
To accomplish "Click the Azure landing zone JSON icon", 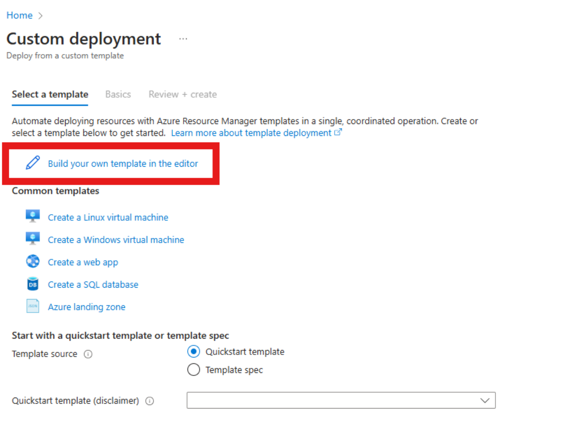I will (32, 306).
